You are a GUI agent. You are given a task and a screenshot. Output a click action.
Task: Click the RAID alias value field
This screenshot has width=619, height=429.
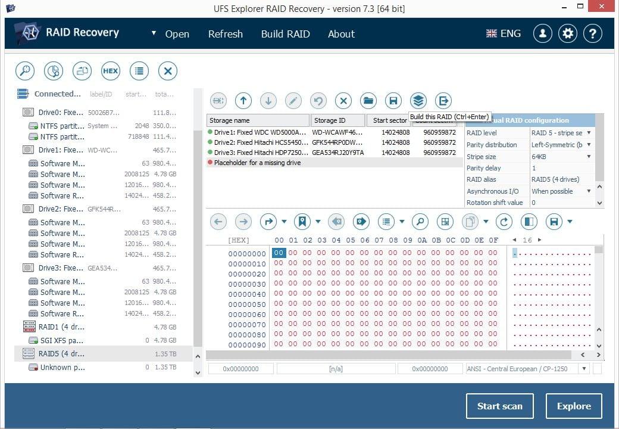click(x=562, y=179)
